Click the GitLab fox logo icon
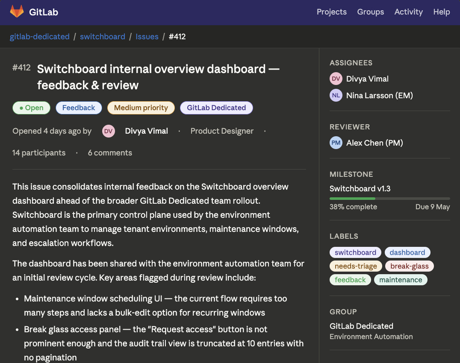The width and height of the screenshot is (460, 363). tap(17, 12)
